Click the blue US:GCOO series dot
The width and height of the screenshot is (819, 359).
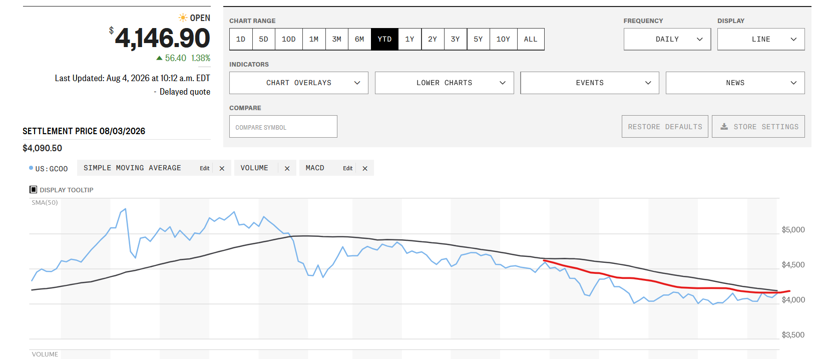[x=31, y=168]
